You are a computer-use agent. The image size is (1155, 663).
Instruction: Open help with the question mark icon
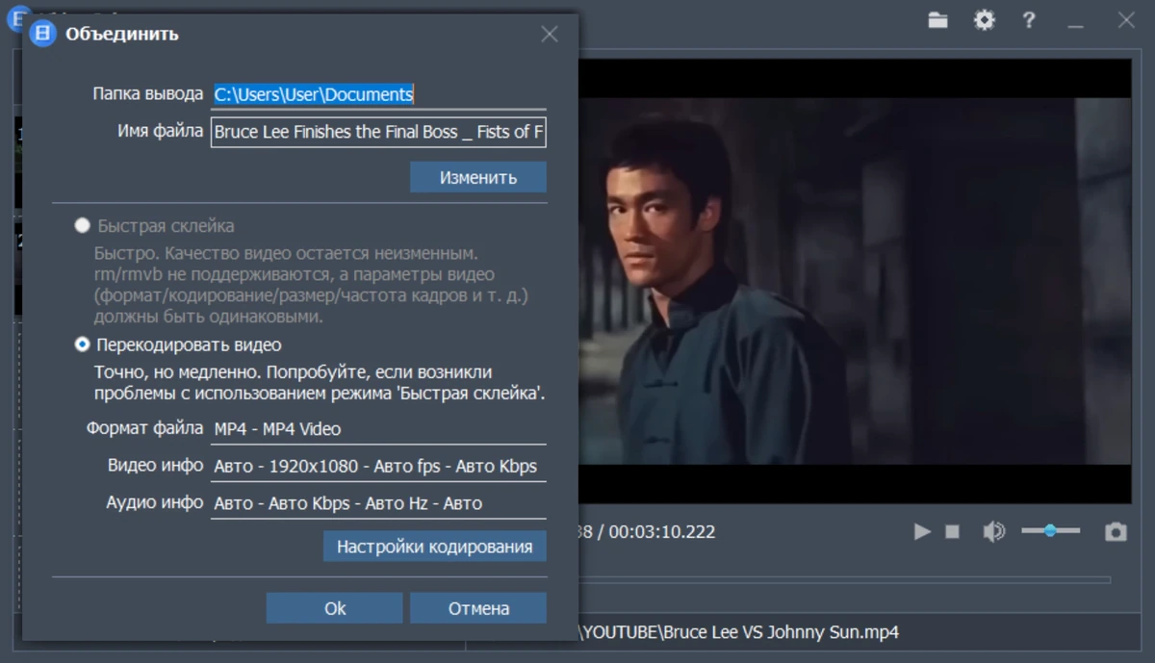coord(1029,20)
